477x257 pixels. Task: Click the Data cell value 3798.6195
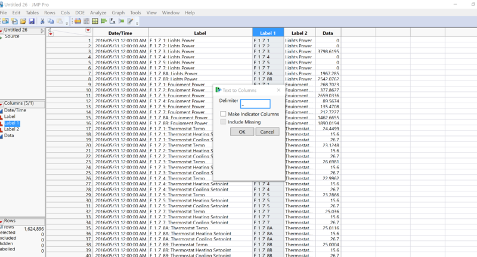click(329, 51)
